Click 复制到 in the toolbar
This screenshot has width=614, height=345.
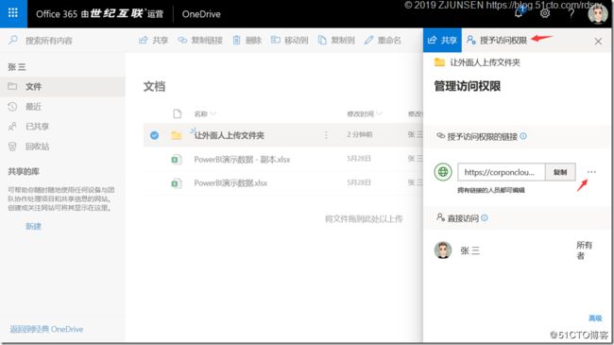[336, 40]
